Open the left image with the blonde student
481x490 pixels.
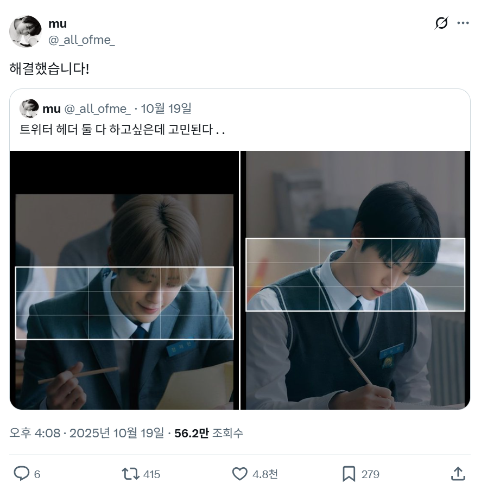tap(124, 280)
